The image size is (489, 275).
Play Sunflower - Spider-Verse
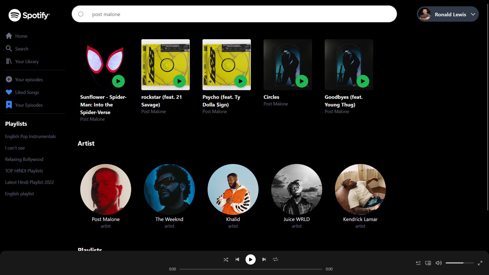[118, 81]
